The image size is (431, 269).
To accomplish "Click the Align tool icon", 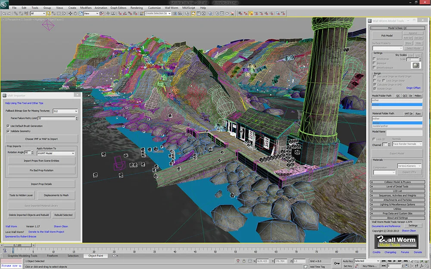I will coord(180,13).
